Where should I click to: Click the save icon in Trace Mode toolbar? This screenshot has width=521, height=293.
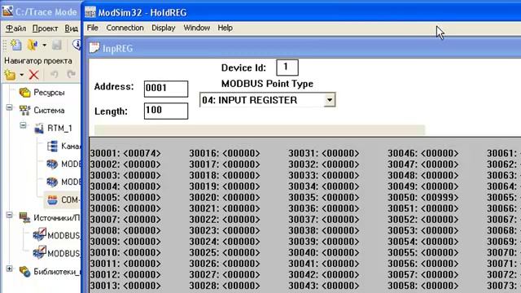(x=57, y=45)
